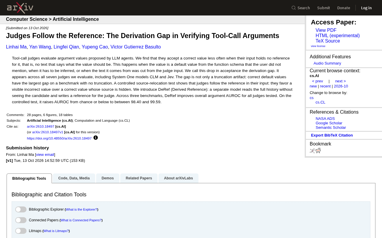Open the Audio Summary link
Image resolution: width=382 pixels, height=238 pixels.
pos(327,63)
